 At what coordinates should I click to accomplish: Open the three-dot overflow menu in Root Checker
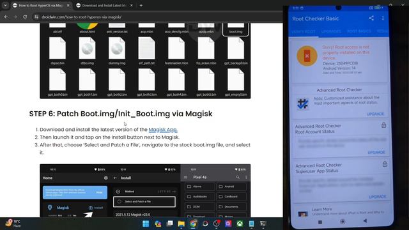click(383, 18)
